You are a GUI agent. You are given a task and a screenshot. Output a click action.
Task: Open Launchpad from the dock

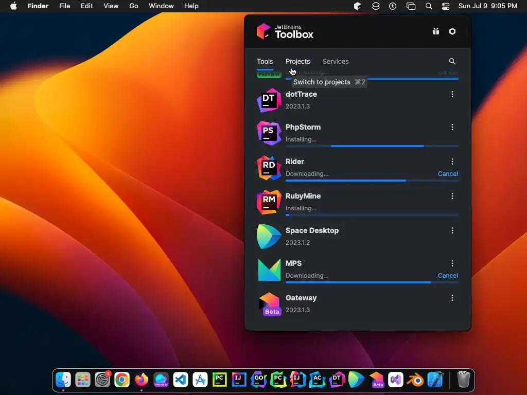83,380
